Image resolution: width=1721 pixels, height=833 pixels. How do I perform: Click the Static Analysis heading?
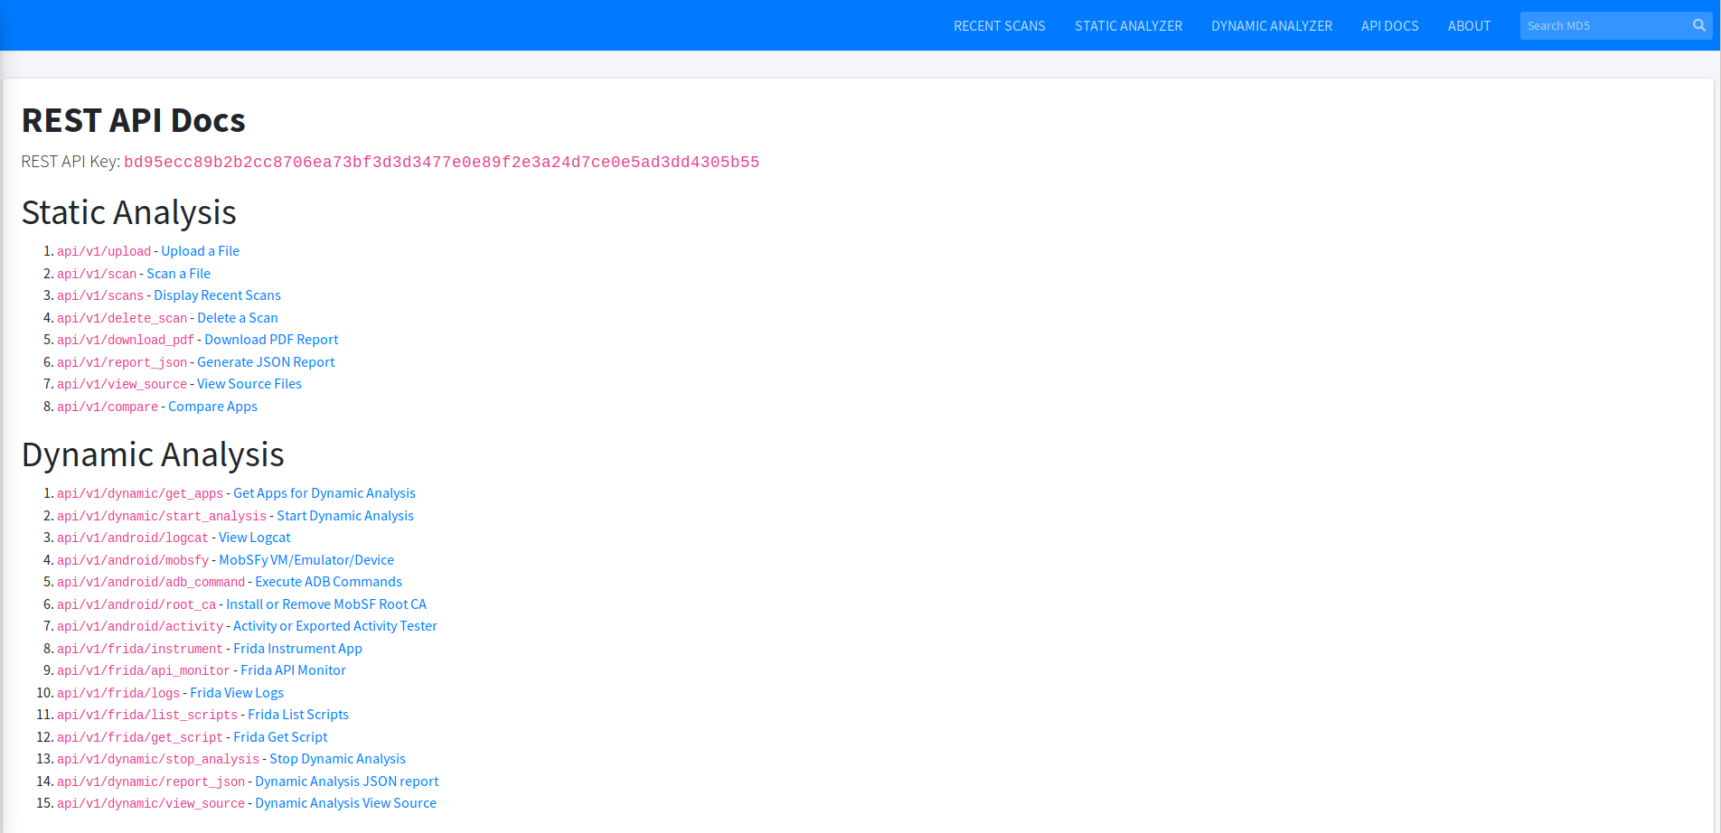click(x=129, y=212)
